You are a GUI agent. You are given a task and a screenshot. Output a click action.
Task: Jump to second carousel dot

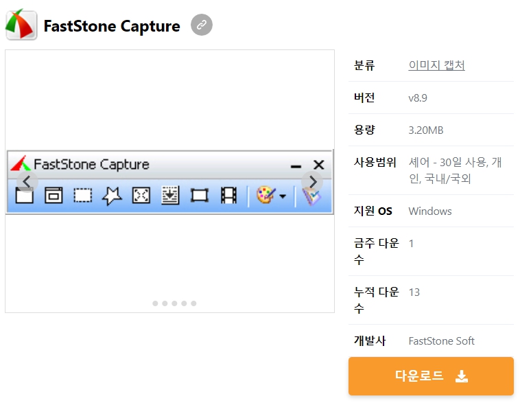click(x=165, y=303)
